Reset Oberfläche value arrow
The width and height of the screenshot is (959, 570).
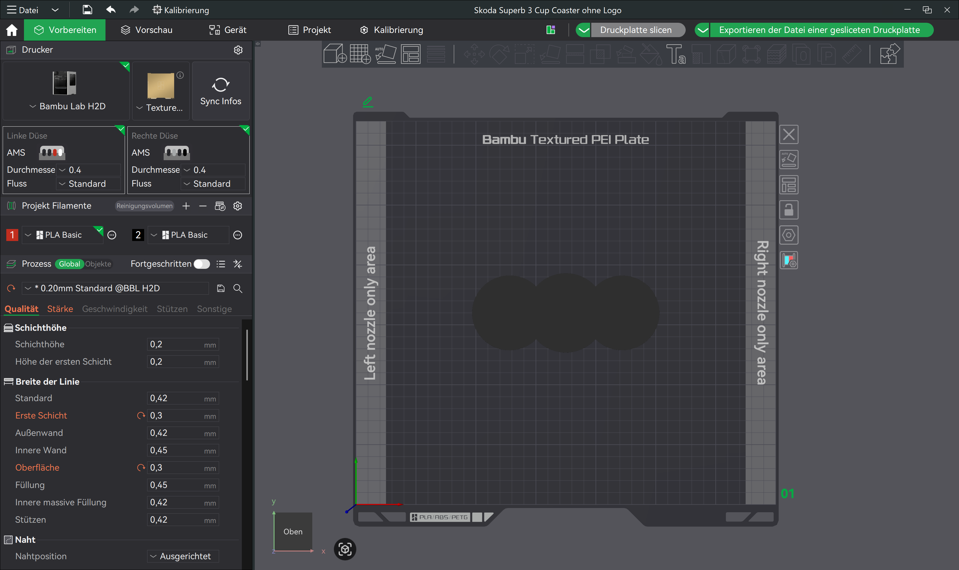tap(141, 468)
